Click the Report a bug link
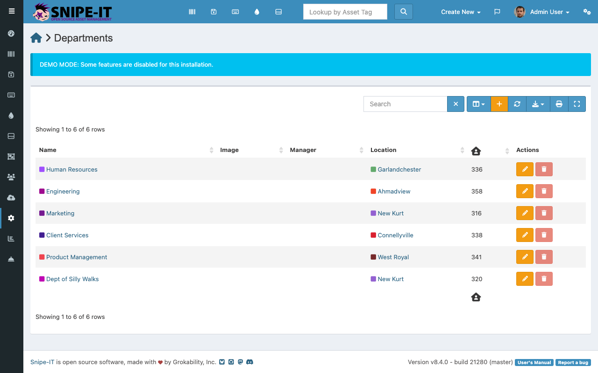 click(x=573, y=362)
